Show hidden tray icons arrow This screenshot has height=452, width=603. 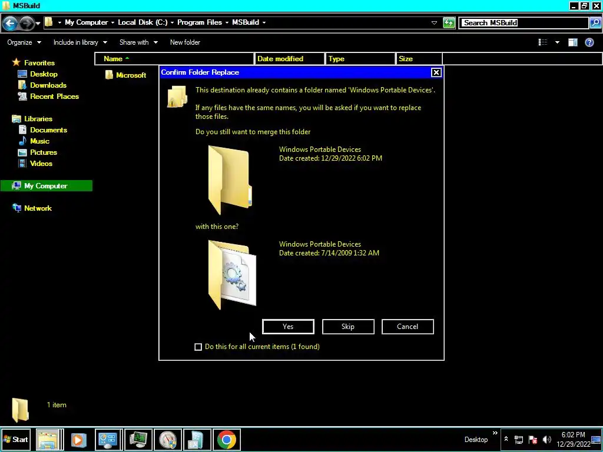[506, 439]
